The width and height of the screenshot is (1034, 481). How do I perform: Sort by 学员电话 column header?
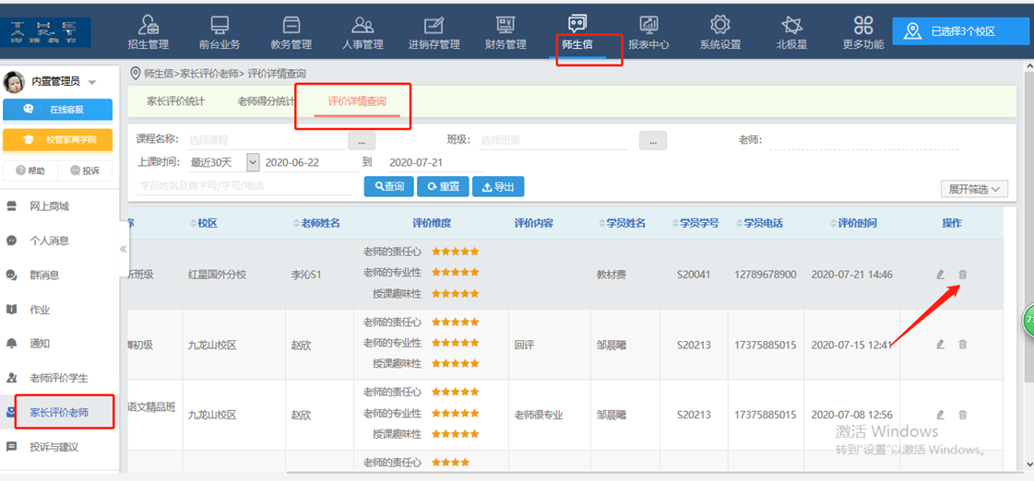759,223
